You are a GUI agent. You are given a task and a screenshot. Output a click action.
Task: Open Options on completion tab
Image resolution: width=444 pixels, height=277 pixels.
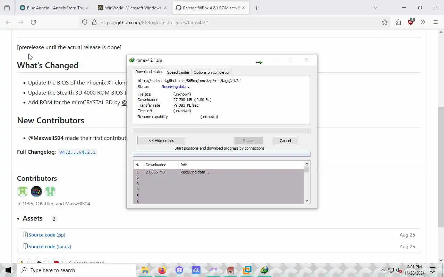coord(212,72)
